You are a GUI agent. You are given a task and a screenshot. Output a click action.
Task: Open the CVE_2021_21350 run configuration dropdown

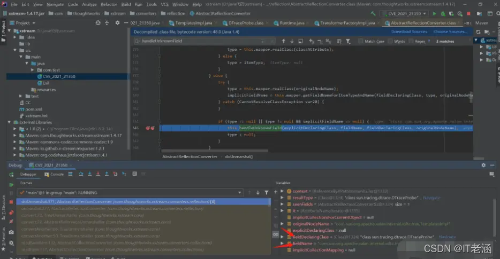pos(405,14)
